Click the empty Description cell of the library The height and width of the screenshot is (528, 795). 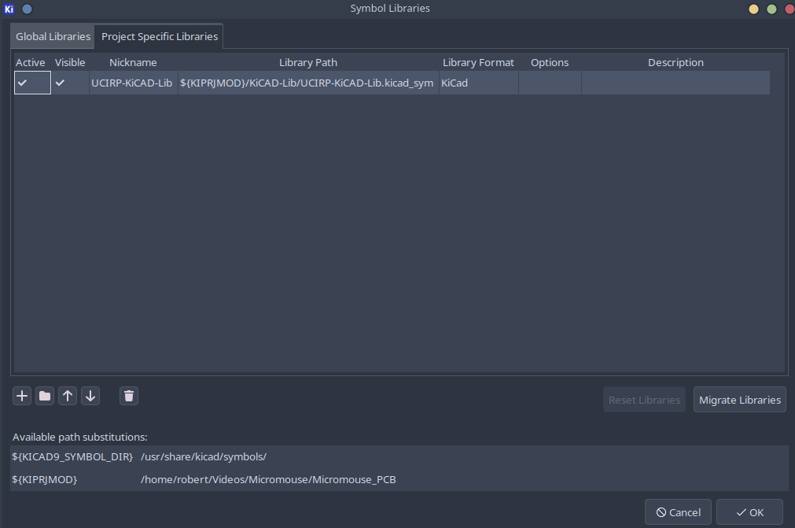pos(675,82)
